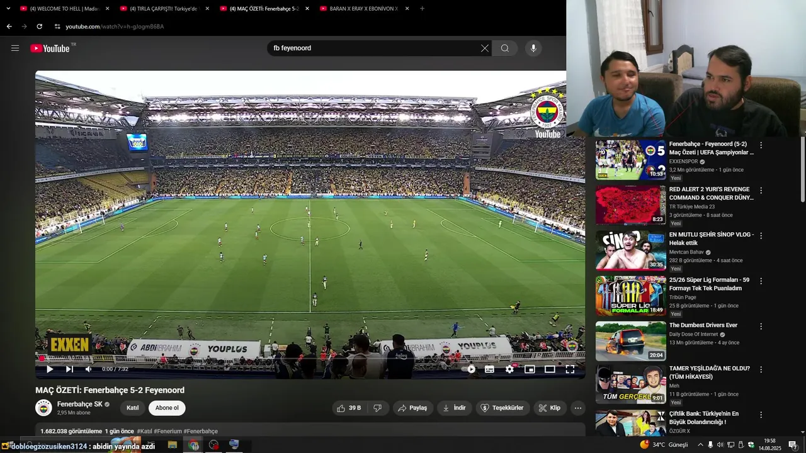Click the browser address bar URL

coord(115,26)
